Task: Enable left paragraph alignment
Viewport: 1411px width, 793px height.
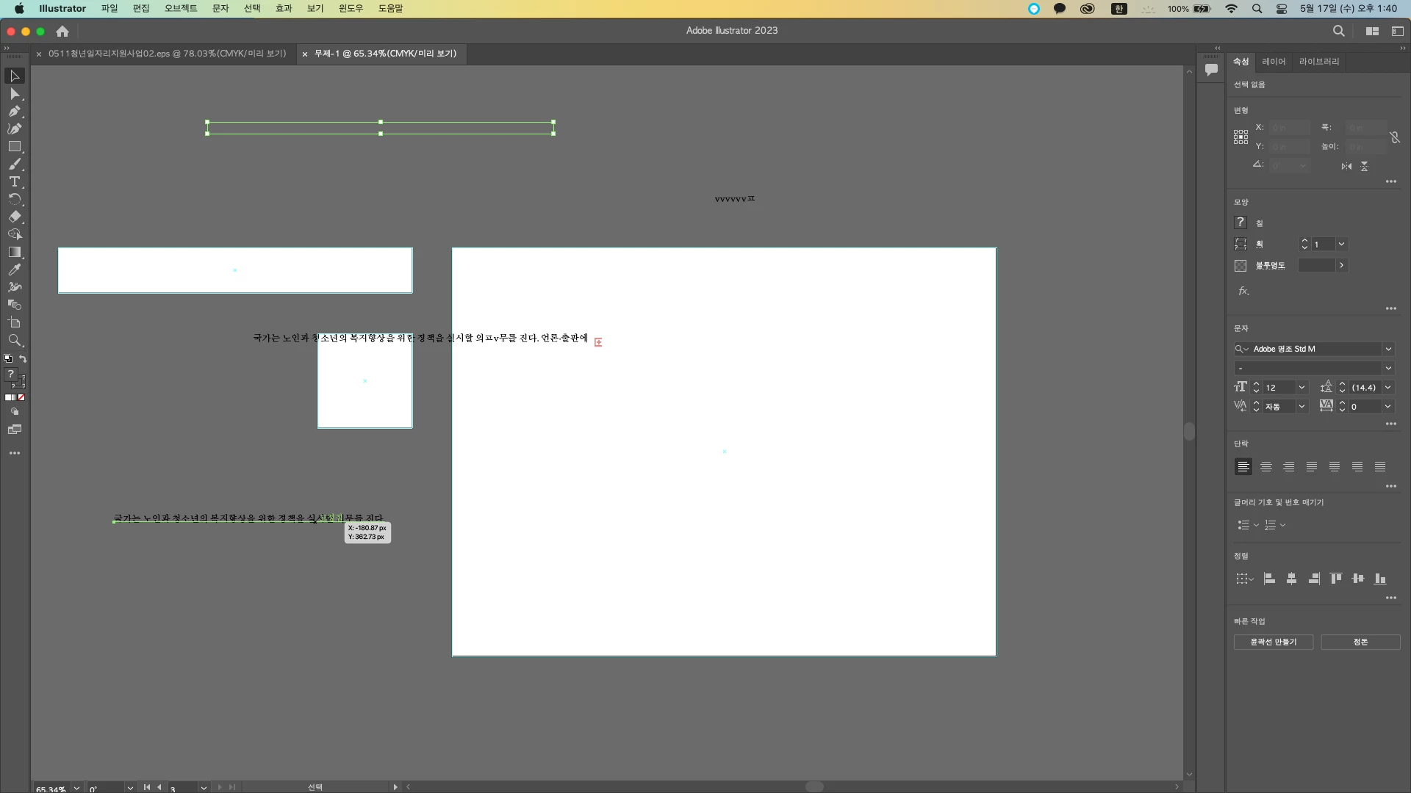Action: (1243, 467)
